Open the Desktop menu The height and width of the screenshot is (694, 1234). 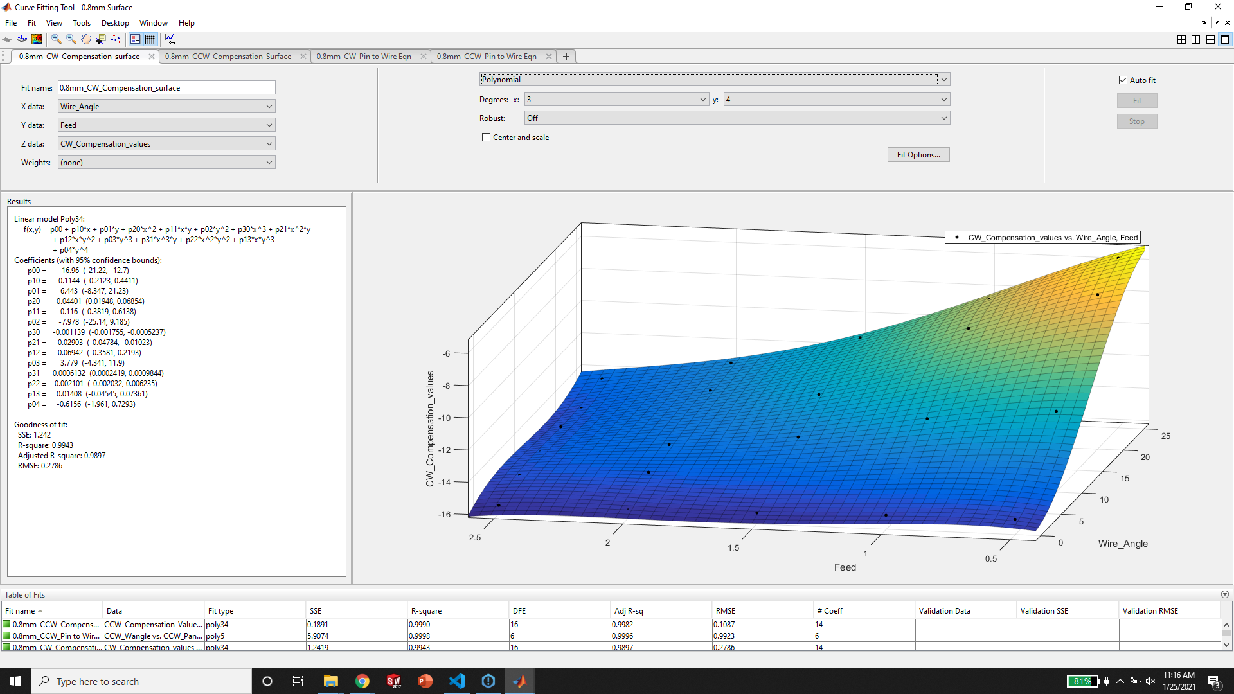tap(115, 23)
